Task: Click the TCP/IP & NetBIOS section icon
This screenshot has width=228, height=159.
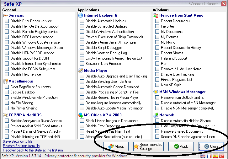Action: tap(5, 115)
